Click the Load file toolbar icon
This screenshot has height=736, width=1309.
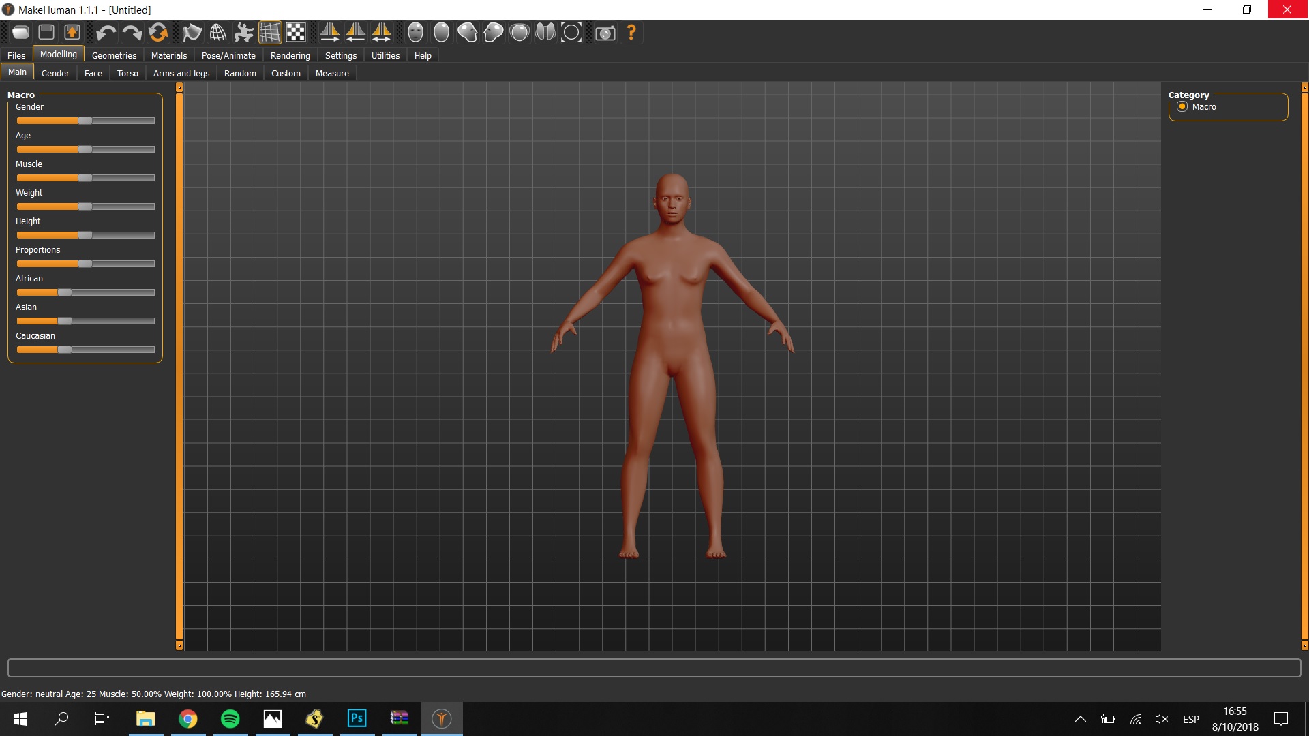(x=20, y=32)
